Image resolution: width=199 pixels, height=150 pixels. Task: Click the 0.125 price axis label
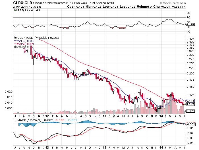(x=190, y=95)
